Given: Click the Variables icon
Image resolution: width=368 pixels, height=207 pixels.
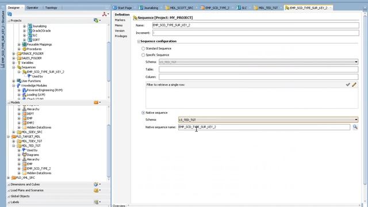Looking at the screenshot, I should point(19,63).
